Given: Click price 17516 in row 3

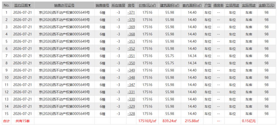Looking at the screenshot, I should point(147,27).
